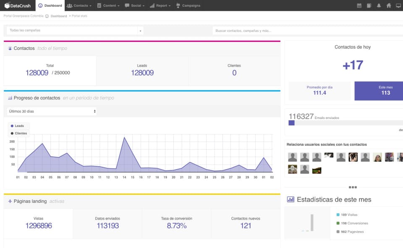Click the '/ 250000' contact limit text
This screenshot has height=248, width=403.
coord(61,73)
